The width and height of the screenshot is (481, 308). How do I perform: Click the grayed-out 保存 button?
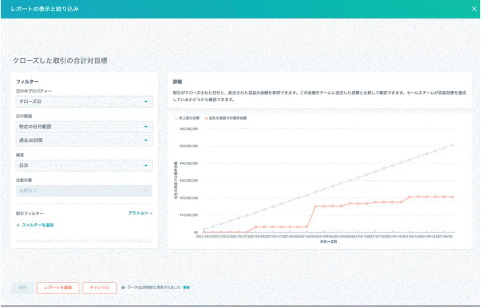[x=23, y=288]
